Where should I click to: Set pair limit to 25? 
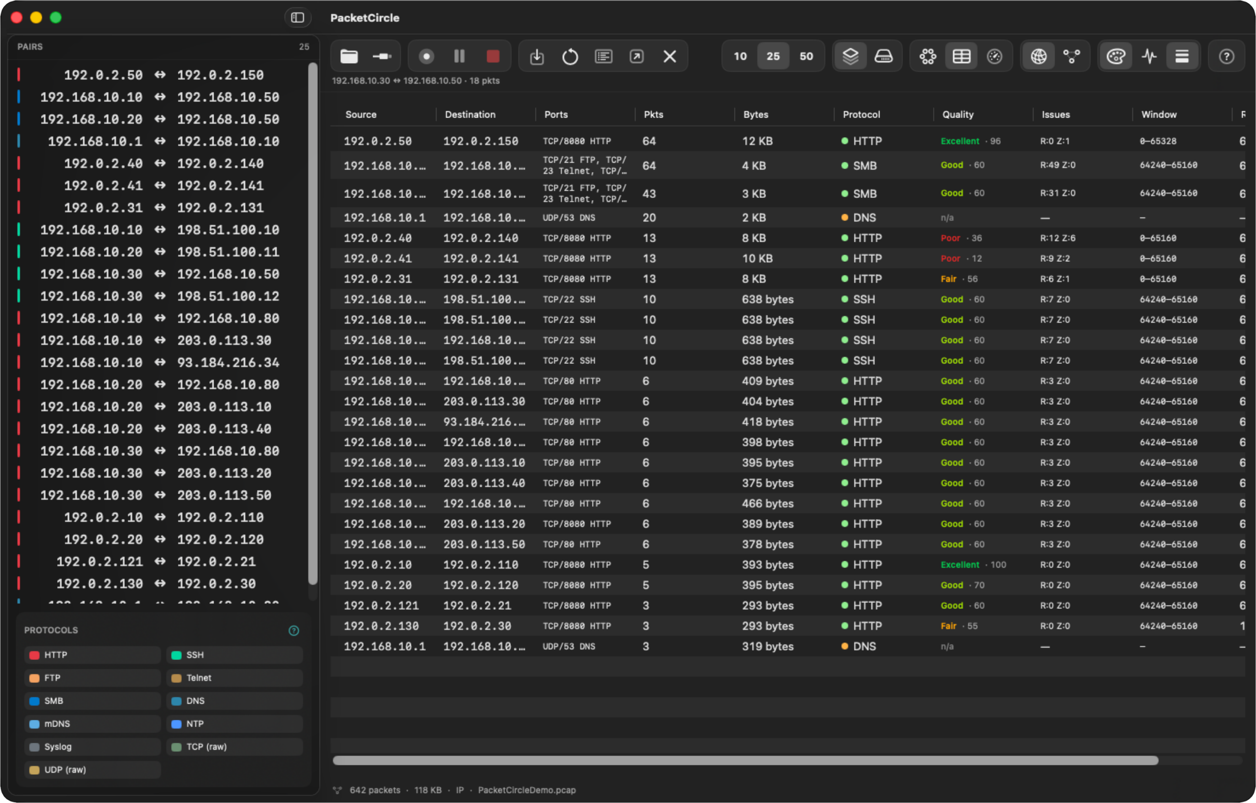tap(773, 56)
